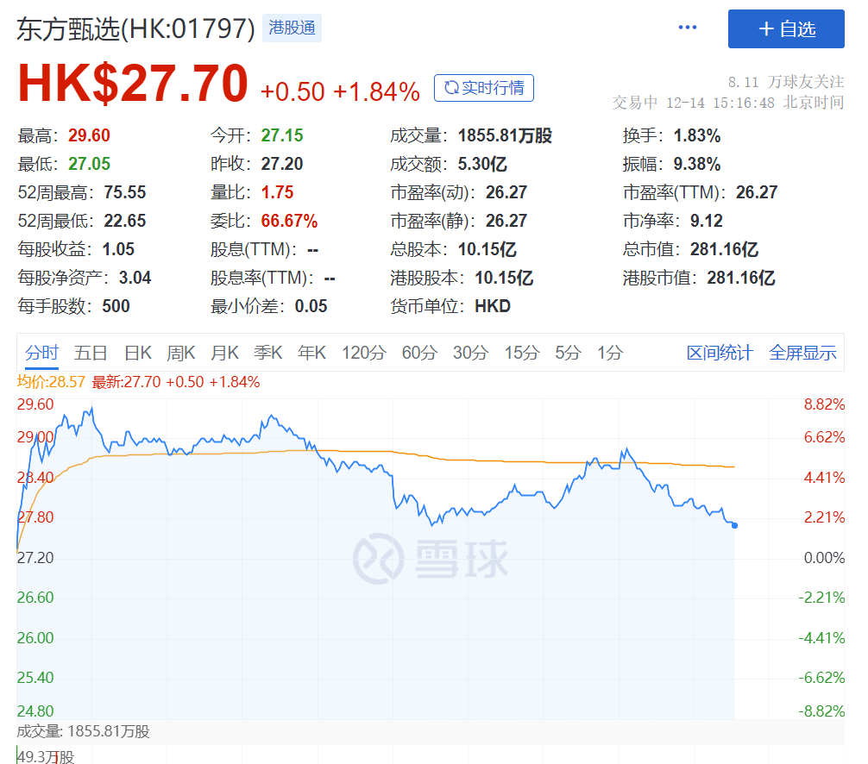Click the 8.11 万球友关注 follower count
Screen dimensions: 868x764
coord(786,82)
